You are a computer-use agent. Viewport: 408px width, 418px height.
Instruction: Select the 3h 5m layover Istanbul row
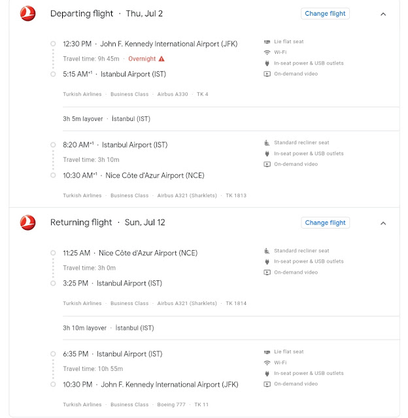pyautogui.click(x=231, y=119)
